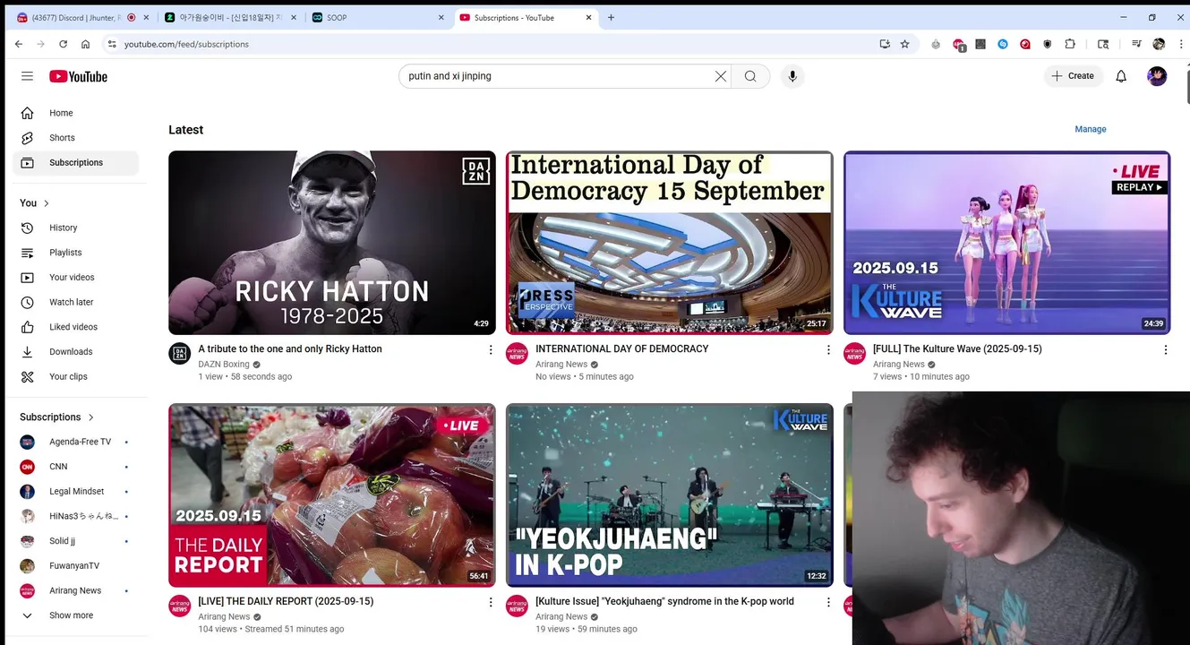The height and width of the screenshot is (645, 1190).
Task: Expand the You section chevron
Action: (47, 203)
